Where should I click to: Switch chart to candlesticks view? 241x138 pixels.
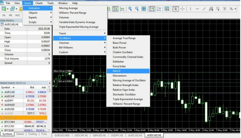click(x=115, y=9)
